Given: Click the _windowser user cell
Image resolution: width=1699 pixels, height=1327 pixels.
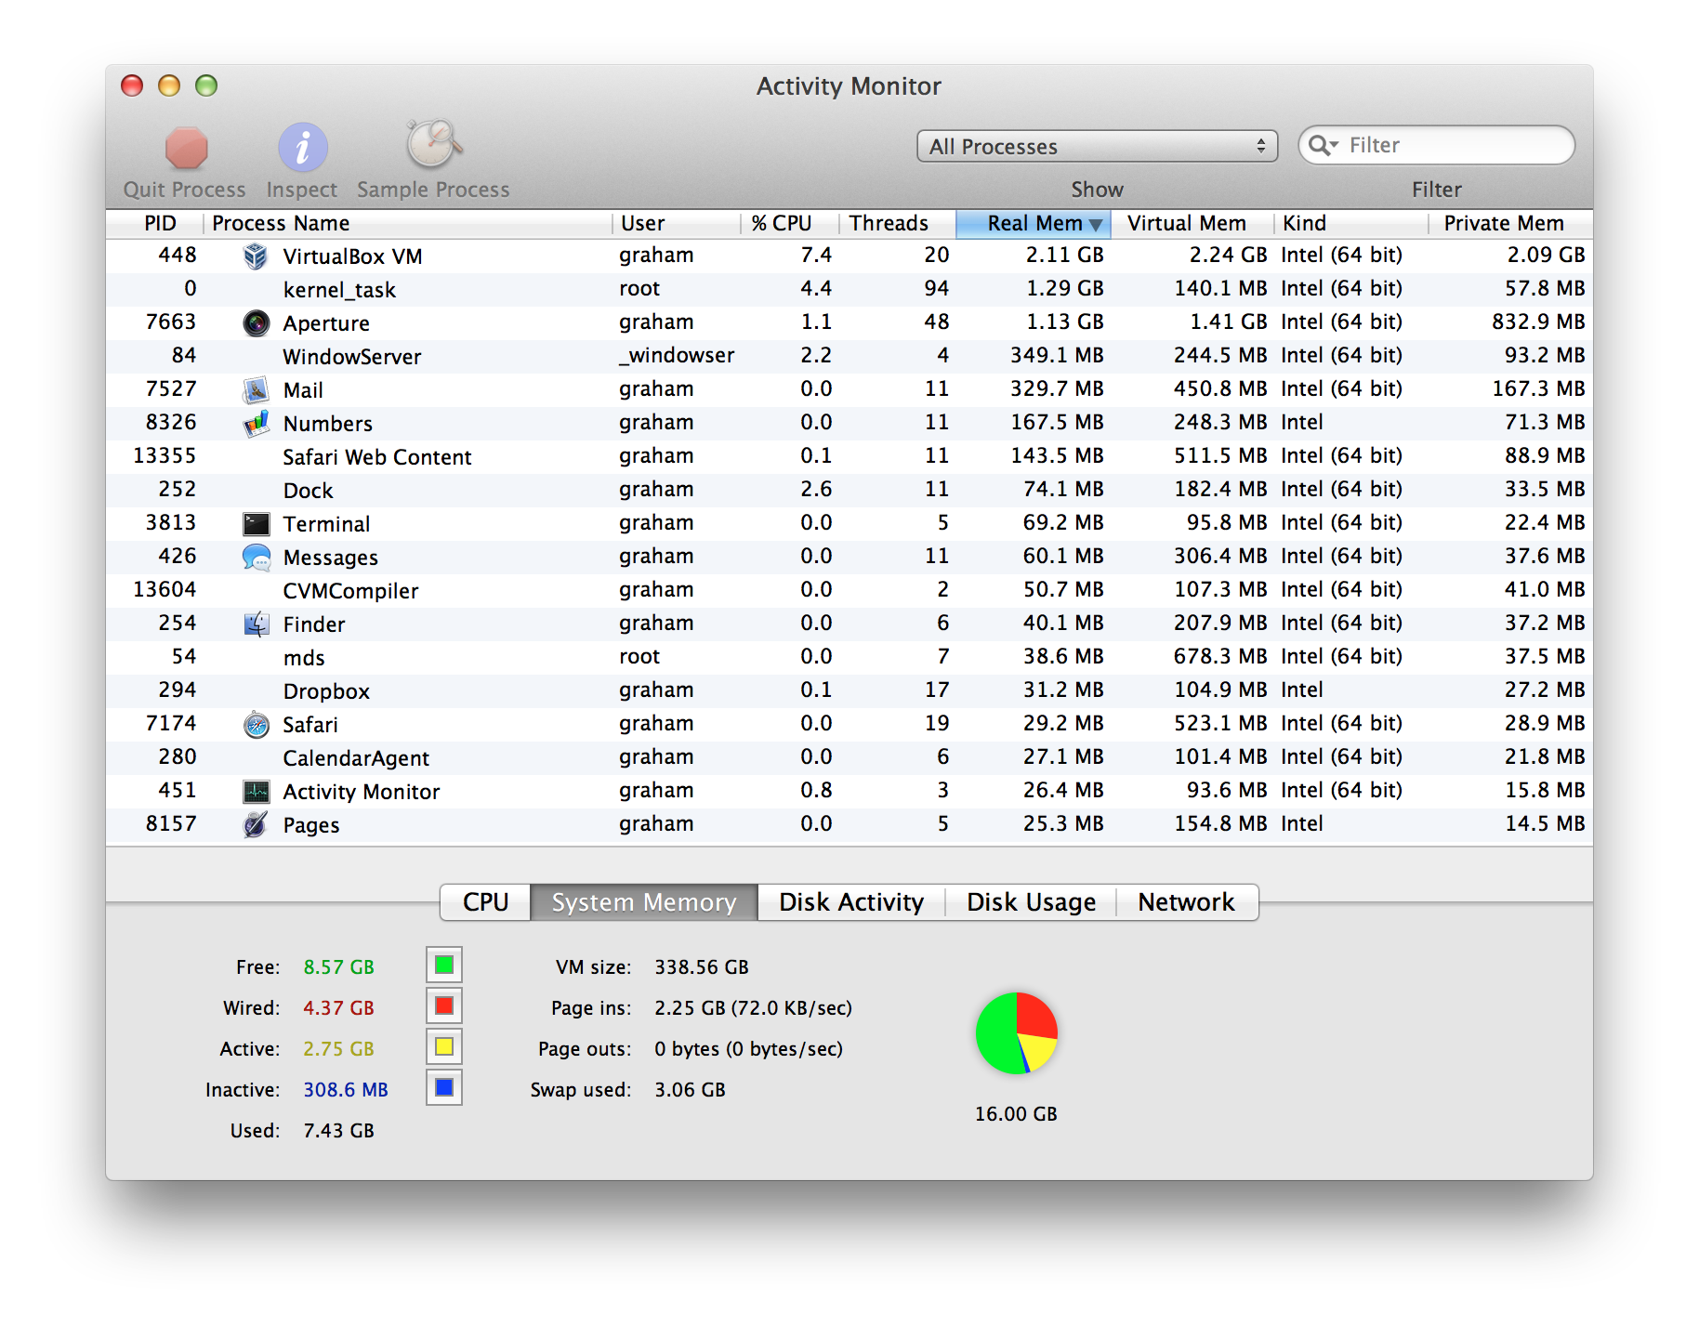Looking at the screenshot, I should coord(677,355).
